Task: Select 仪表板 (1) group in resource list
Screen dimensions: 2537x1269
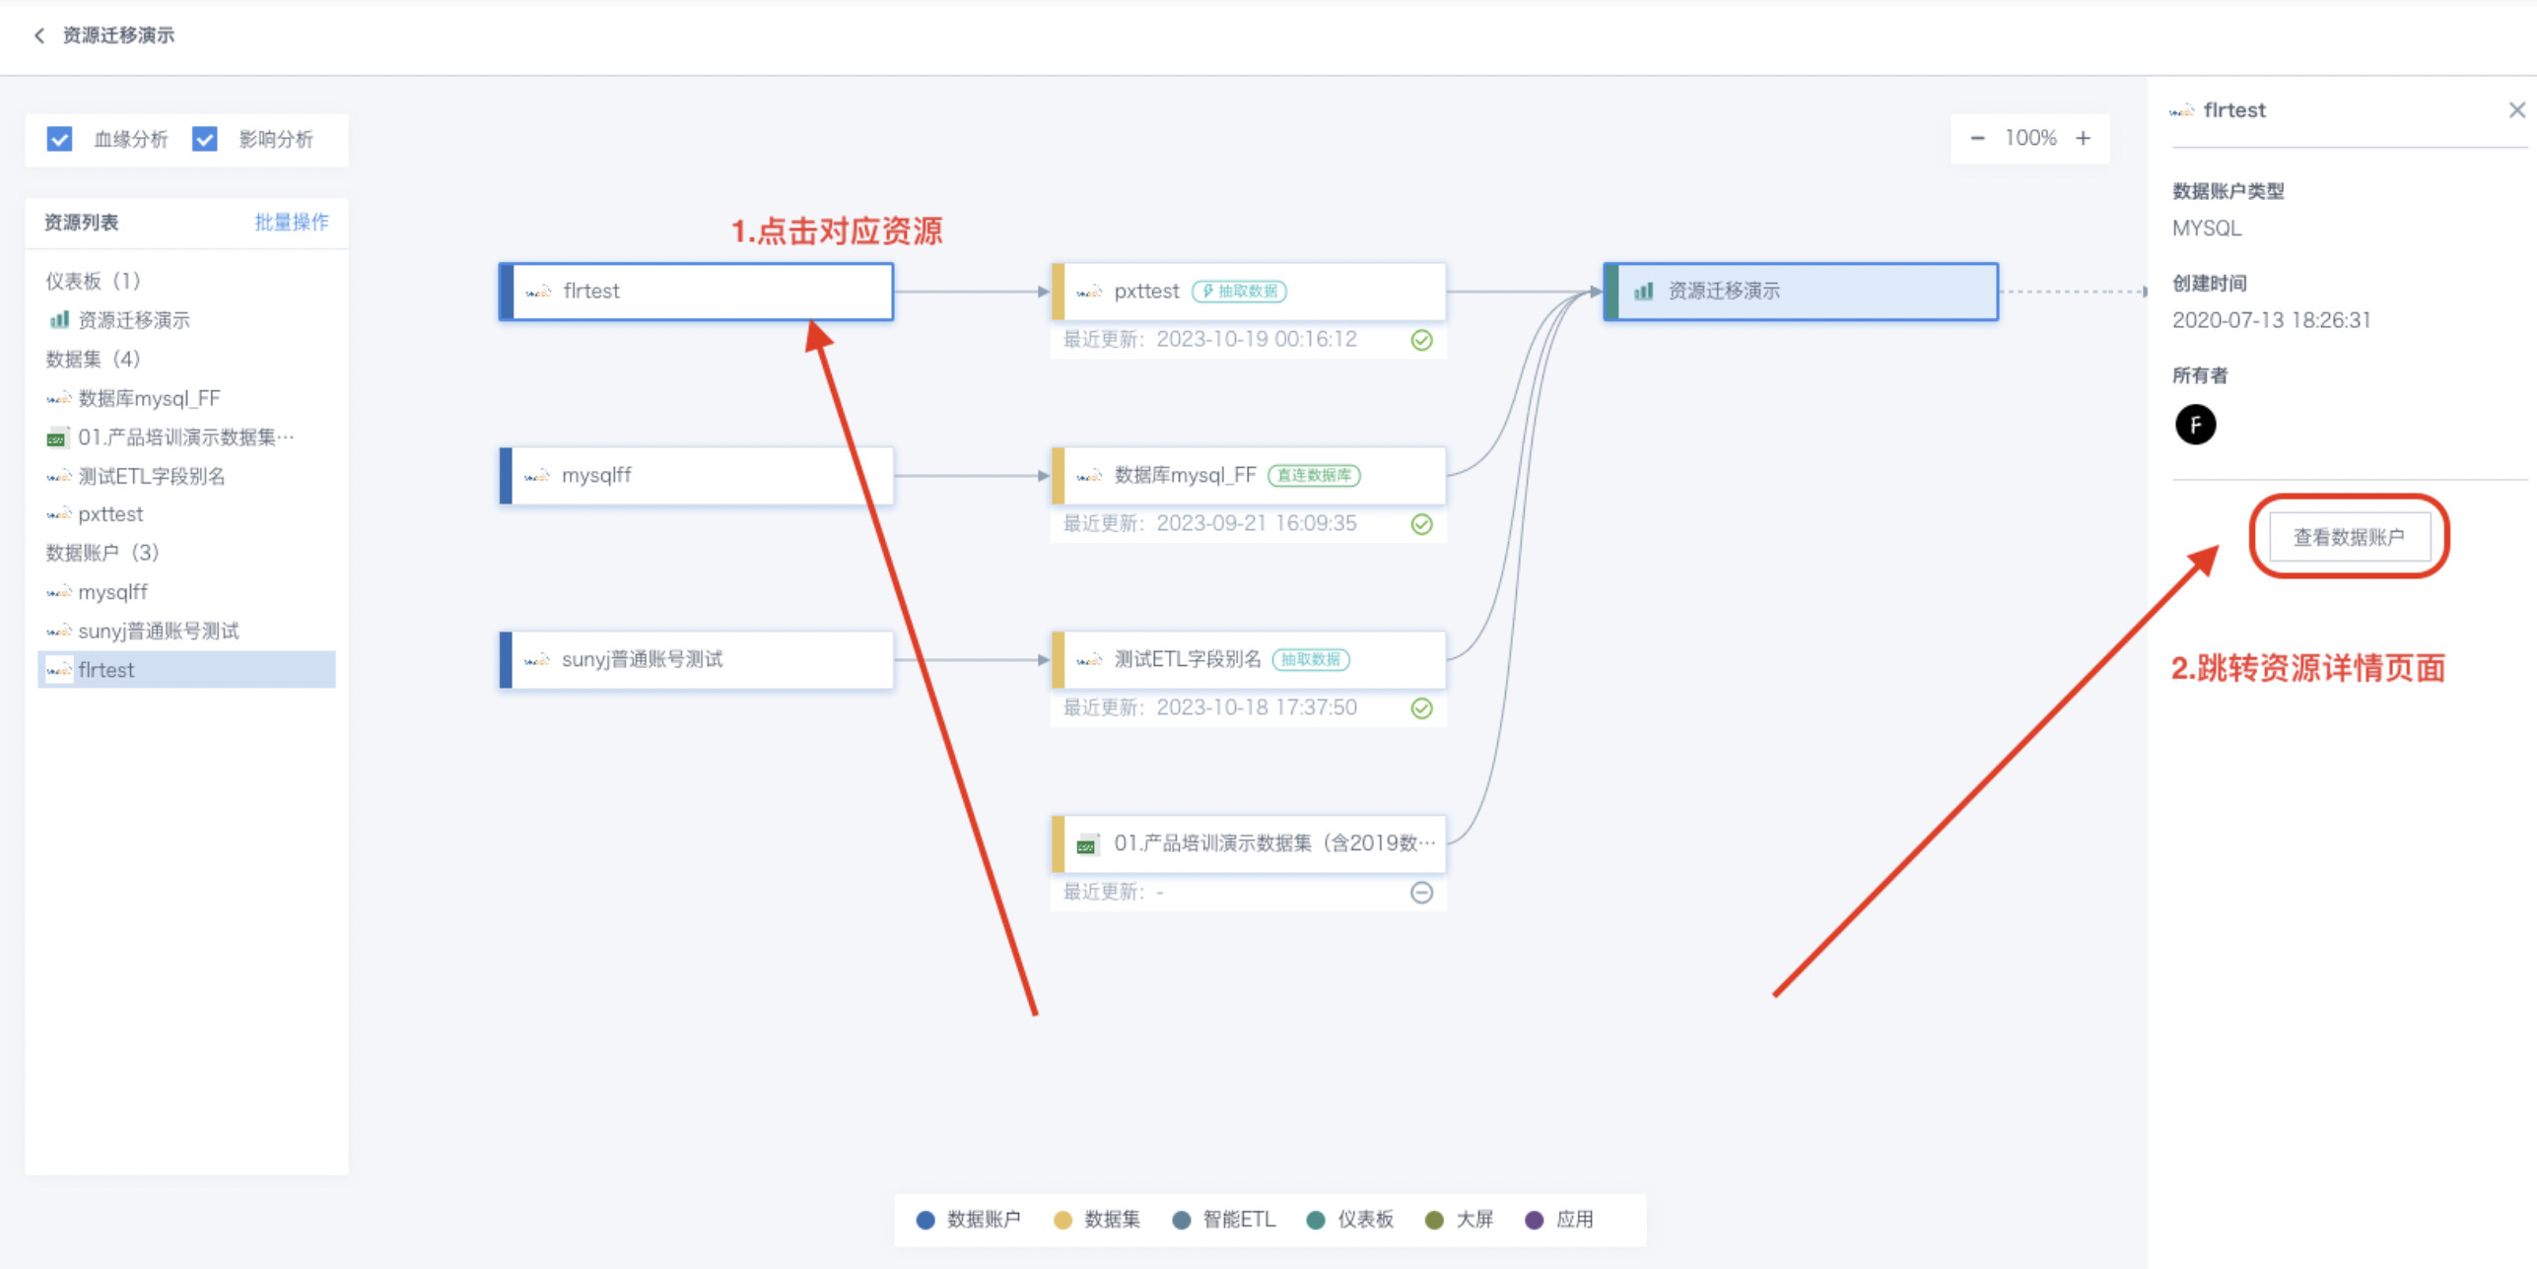Action: (93, 281)
